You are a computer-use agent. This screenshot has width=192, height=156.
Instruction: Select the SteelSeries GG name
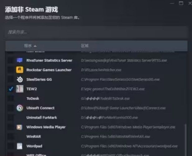pyautogui.click(x=39, y=79)
